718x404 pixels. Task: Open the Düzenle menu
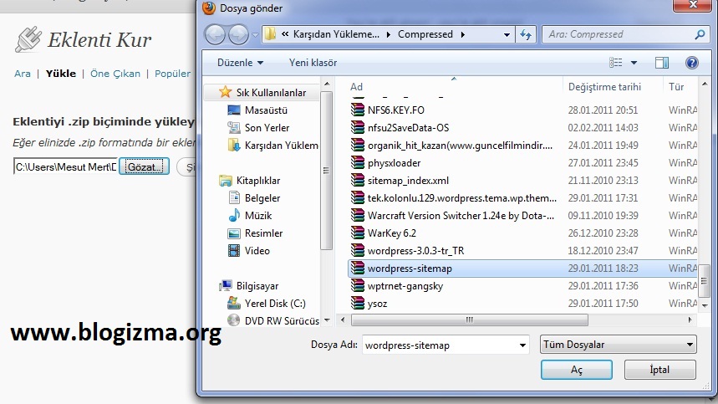coord(240,63)
